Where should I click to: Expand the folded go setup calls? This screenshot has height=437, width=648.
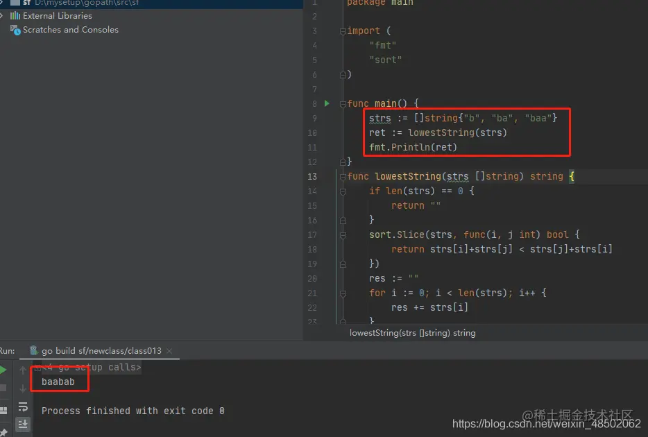[37, 368]
